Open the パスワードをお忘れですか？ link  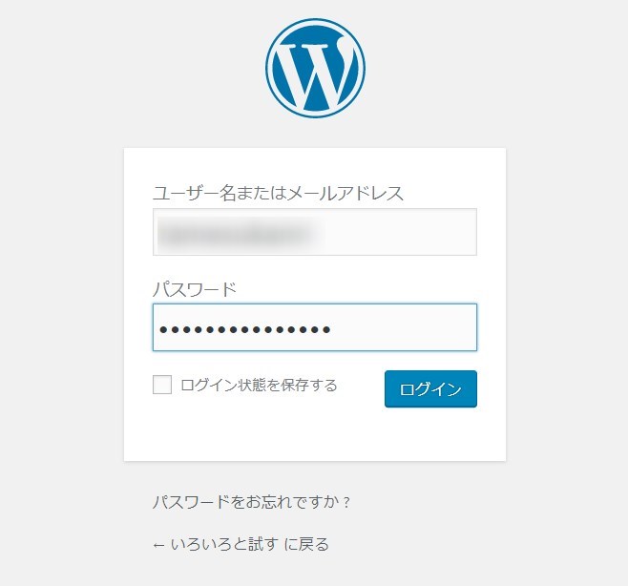(252, 501)
